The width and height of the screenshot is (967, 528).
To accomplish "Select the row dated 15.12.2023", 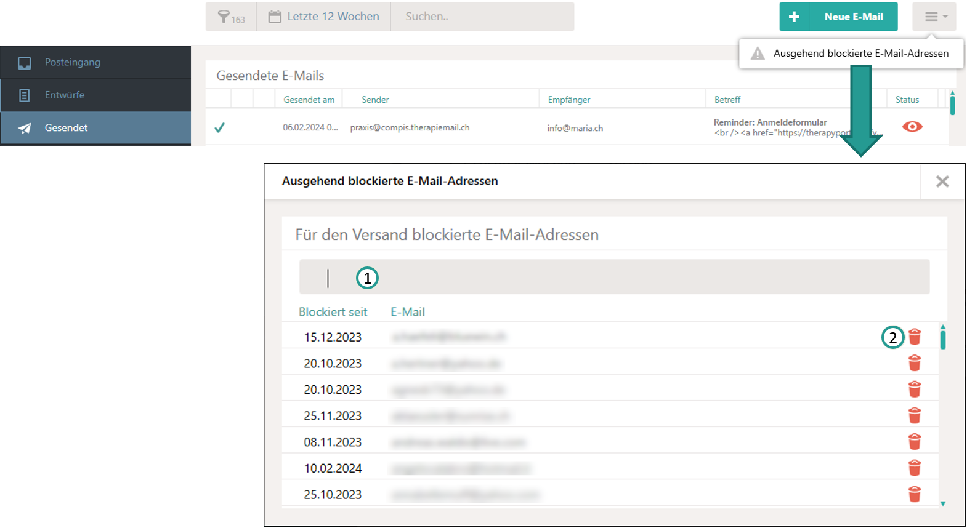I will pyautogui.click(x=610, y=337).
